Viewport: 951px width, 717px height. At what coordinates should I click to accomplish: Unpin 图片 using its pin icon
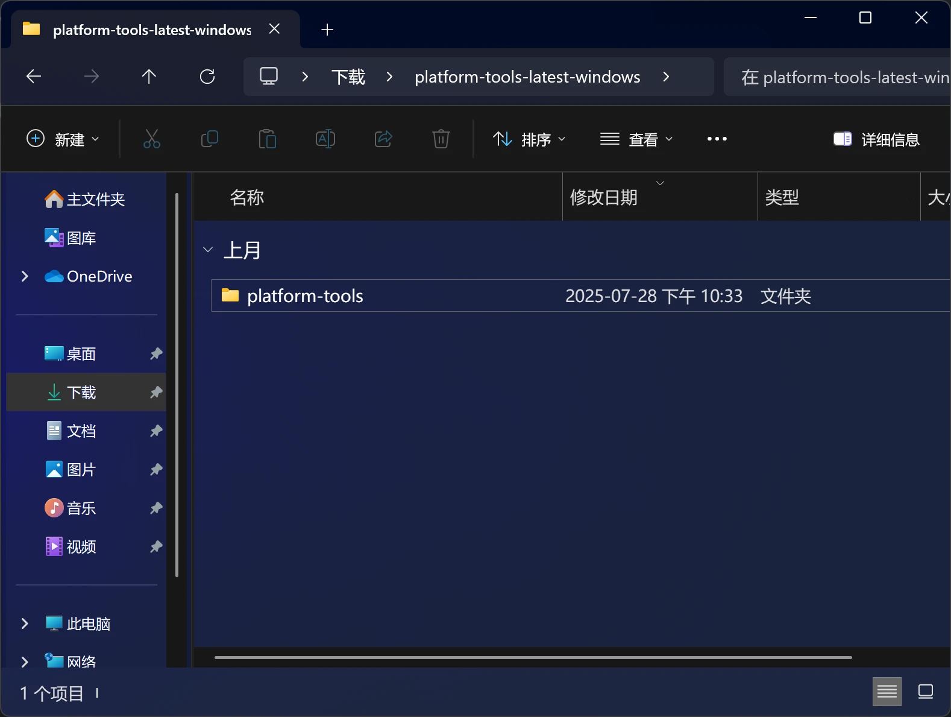tap(156, 469)
